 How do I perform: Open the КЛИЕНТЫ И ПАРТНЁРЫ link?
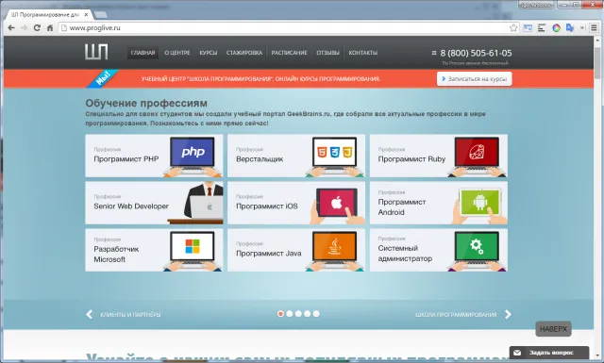130,315
